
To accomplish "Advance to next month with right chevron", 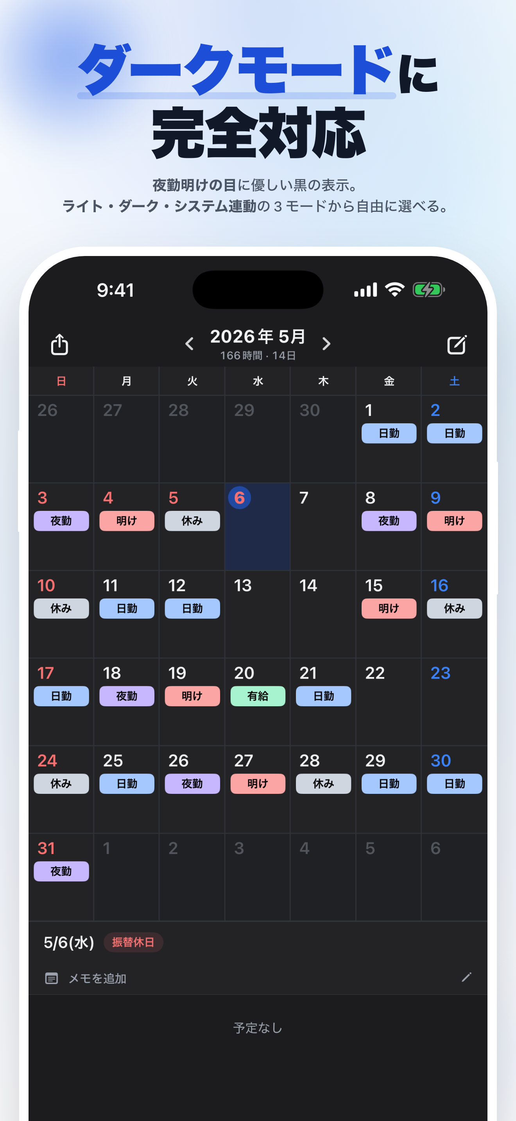I will coord(326,344).
